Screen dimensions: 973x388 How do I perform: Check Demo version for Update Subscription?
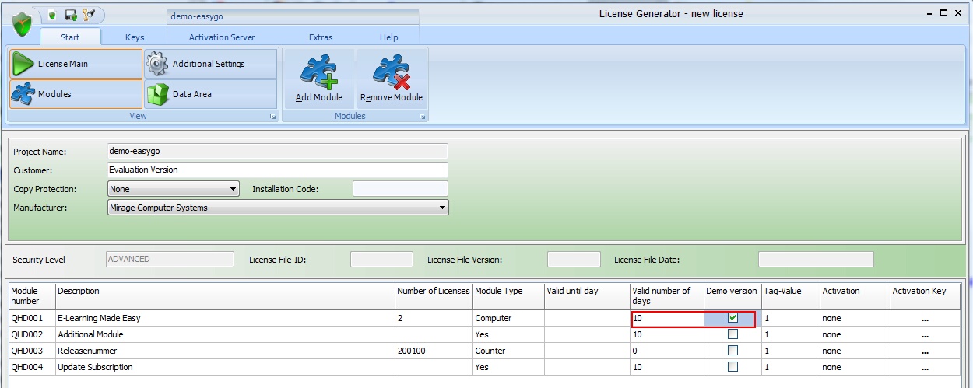click(x=732, y=367)
